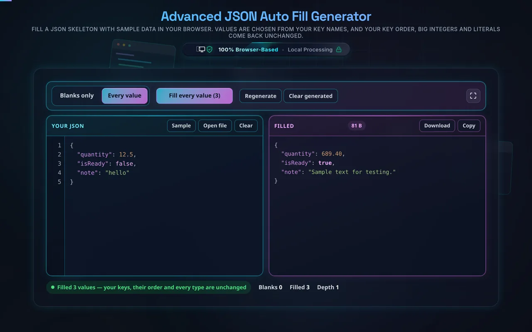532x332 pixels.
Task: Click the value 689.40 in the output
Action: tap(332, 154)
